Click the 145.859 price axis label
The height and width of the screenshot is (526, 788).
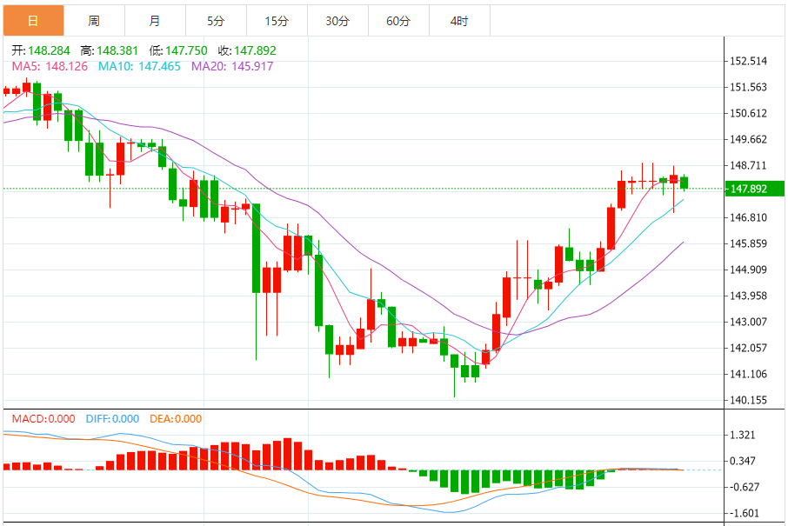pos(748,243)
